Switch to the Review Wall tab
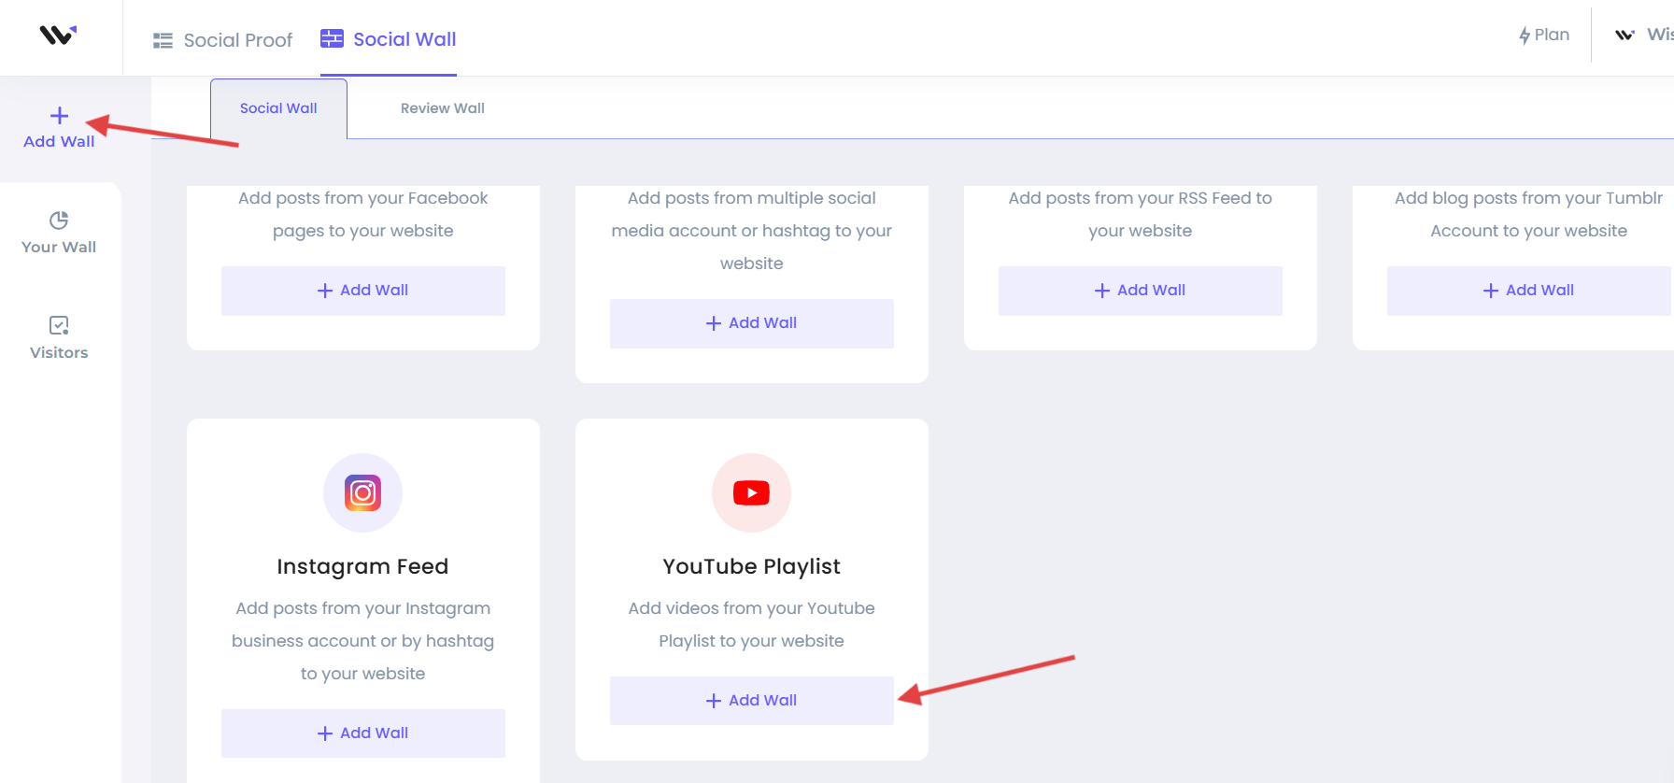The width and height of the screenshot is (1674, 783). 442,108
